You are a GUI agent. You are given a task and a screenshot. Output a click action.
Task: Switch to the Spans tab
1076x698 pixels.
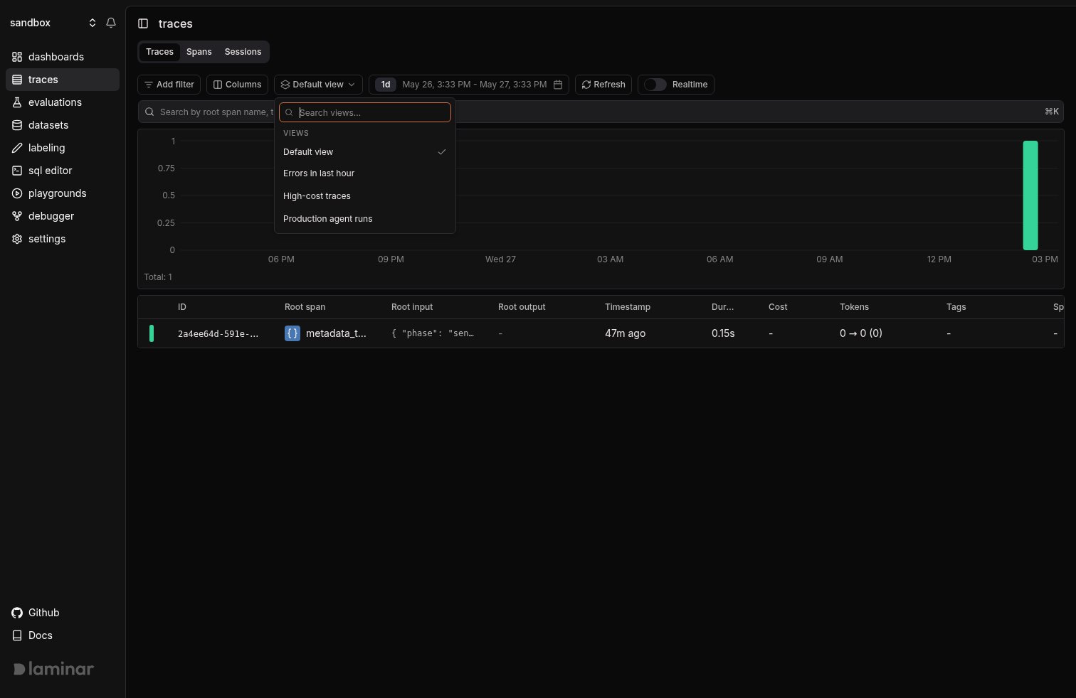tap(199, 52)
